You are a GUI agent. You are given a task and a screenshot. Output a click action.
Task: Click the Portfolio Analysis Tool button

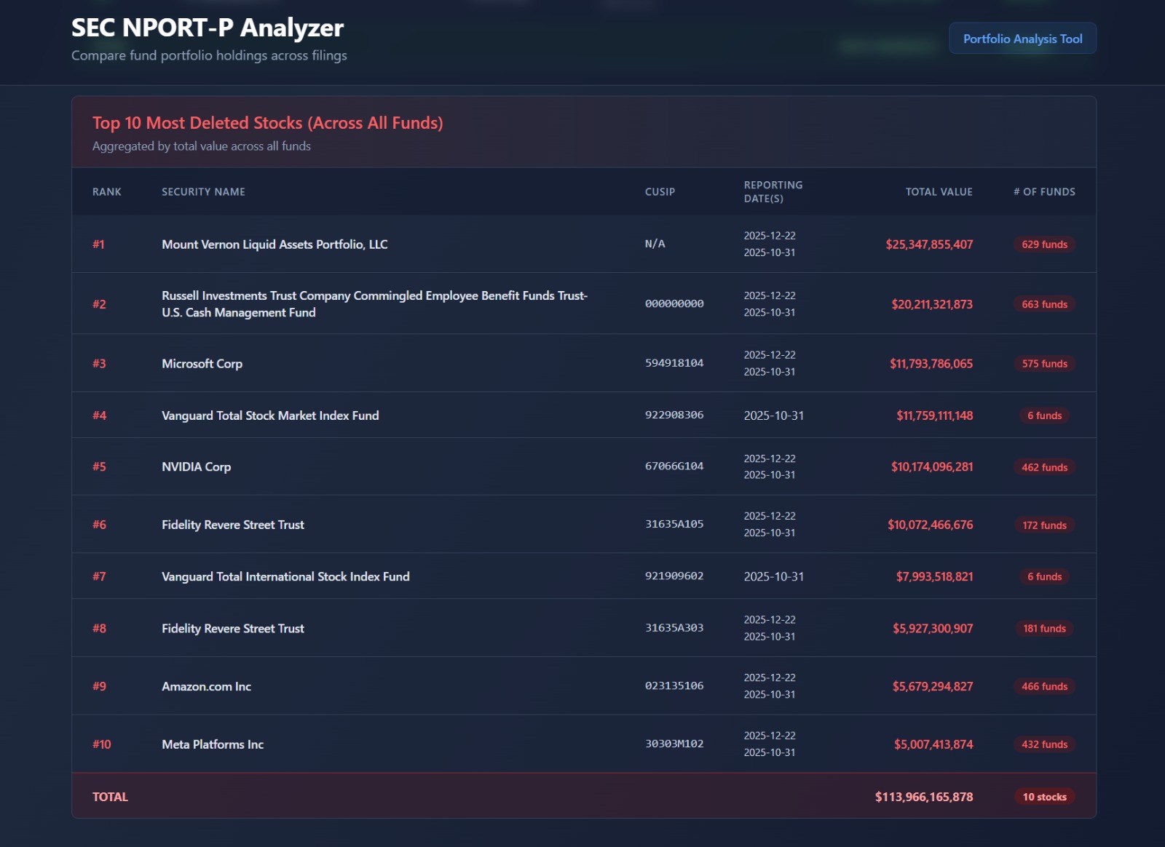[x=1022, y=39]
